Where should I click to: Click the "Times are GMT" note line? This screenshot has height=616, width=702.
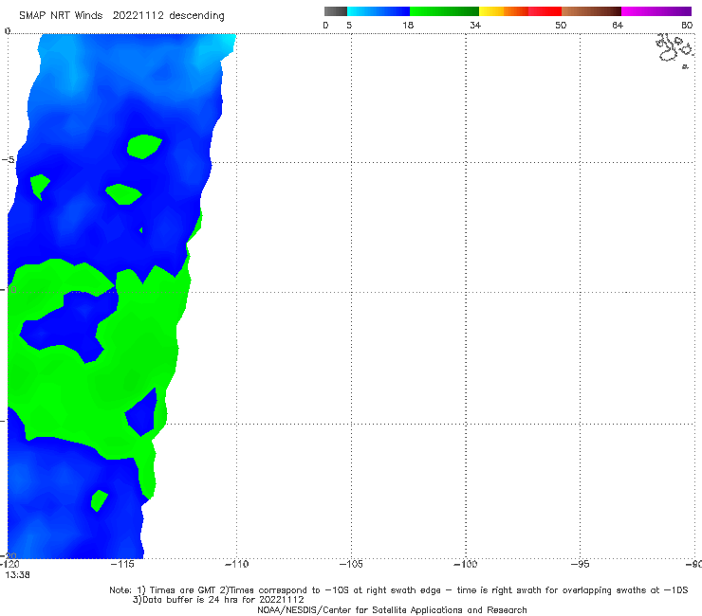tap(398, 590)
